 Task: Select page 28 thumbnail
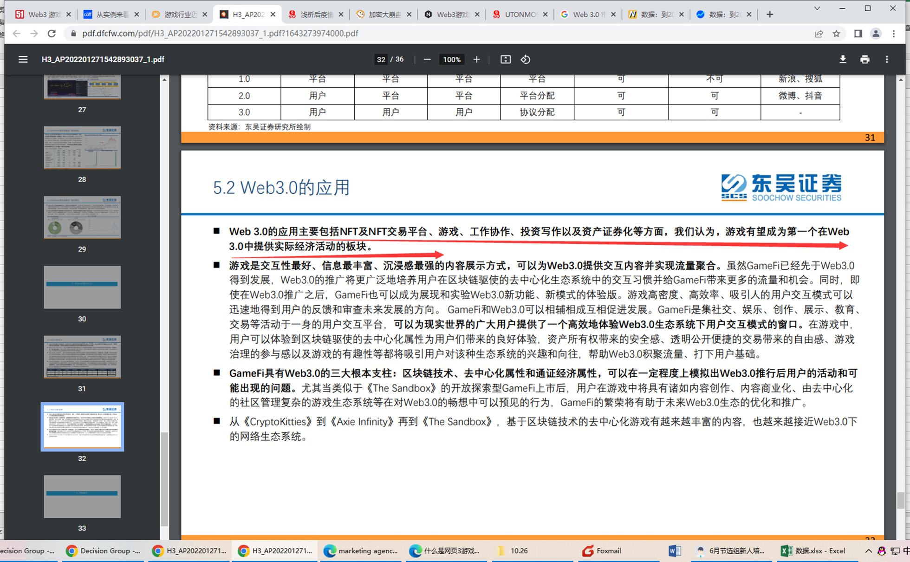pos(82,148)
